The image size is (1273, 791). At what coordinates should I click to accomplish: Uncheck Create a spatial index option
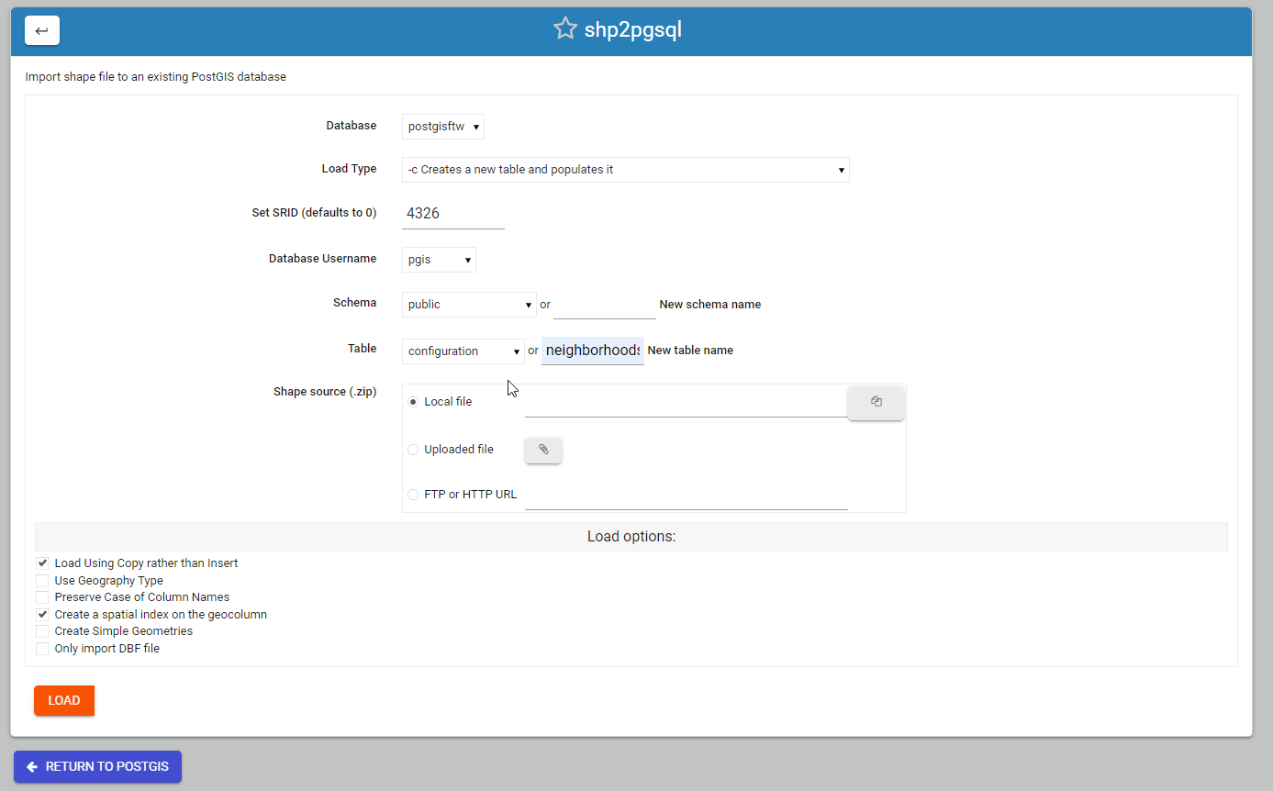pyautogui.click(x=42, y=615)
